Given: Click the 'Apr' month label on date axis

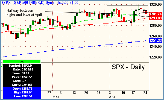Looking at the screenshot, I should click(112, 97).
